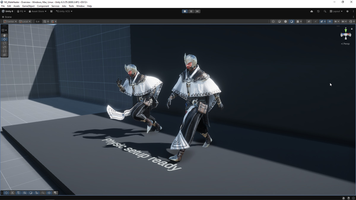Open the Layout dropdown
The image size is (356, 200).
point(336,11)
